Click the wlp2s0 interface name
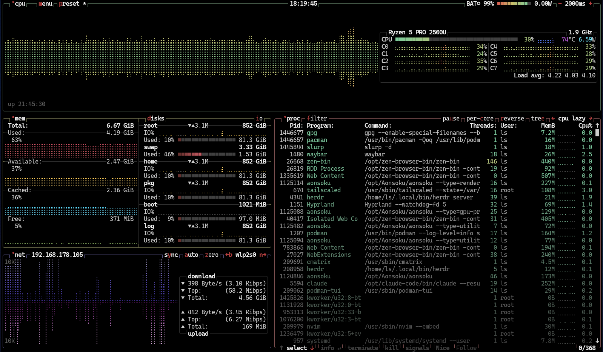603x352 pixels. [246, 255]
